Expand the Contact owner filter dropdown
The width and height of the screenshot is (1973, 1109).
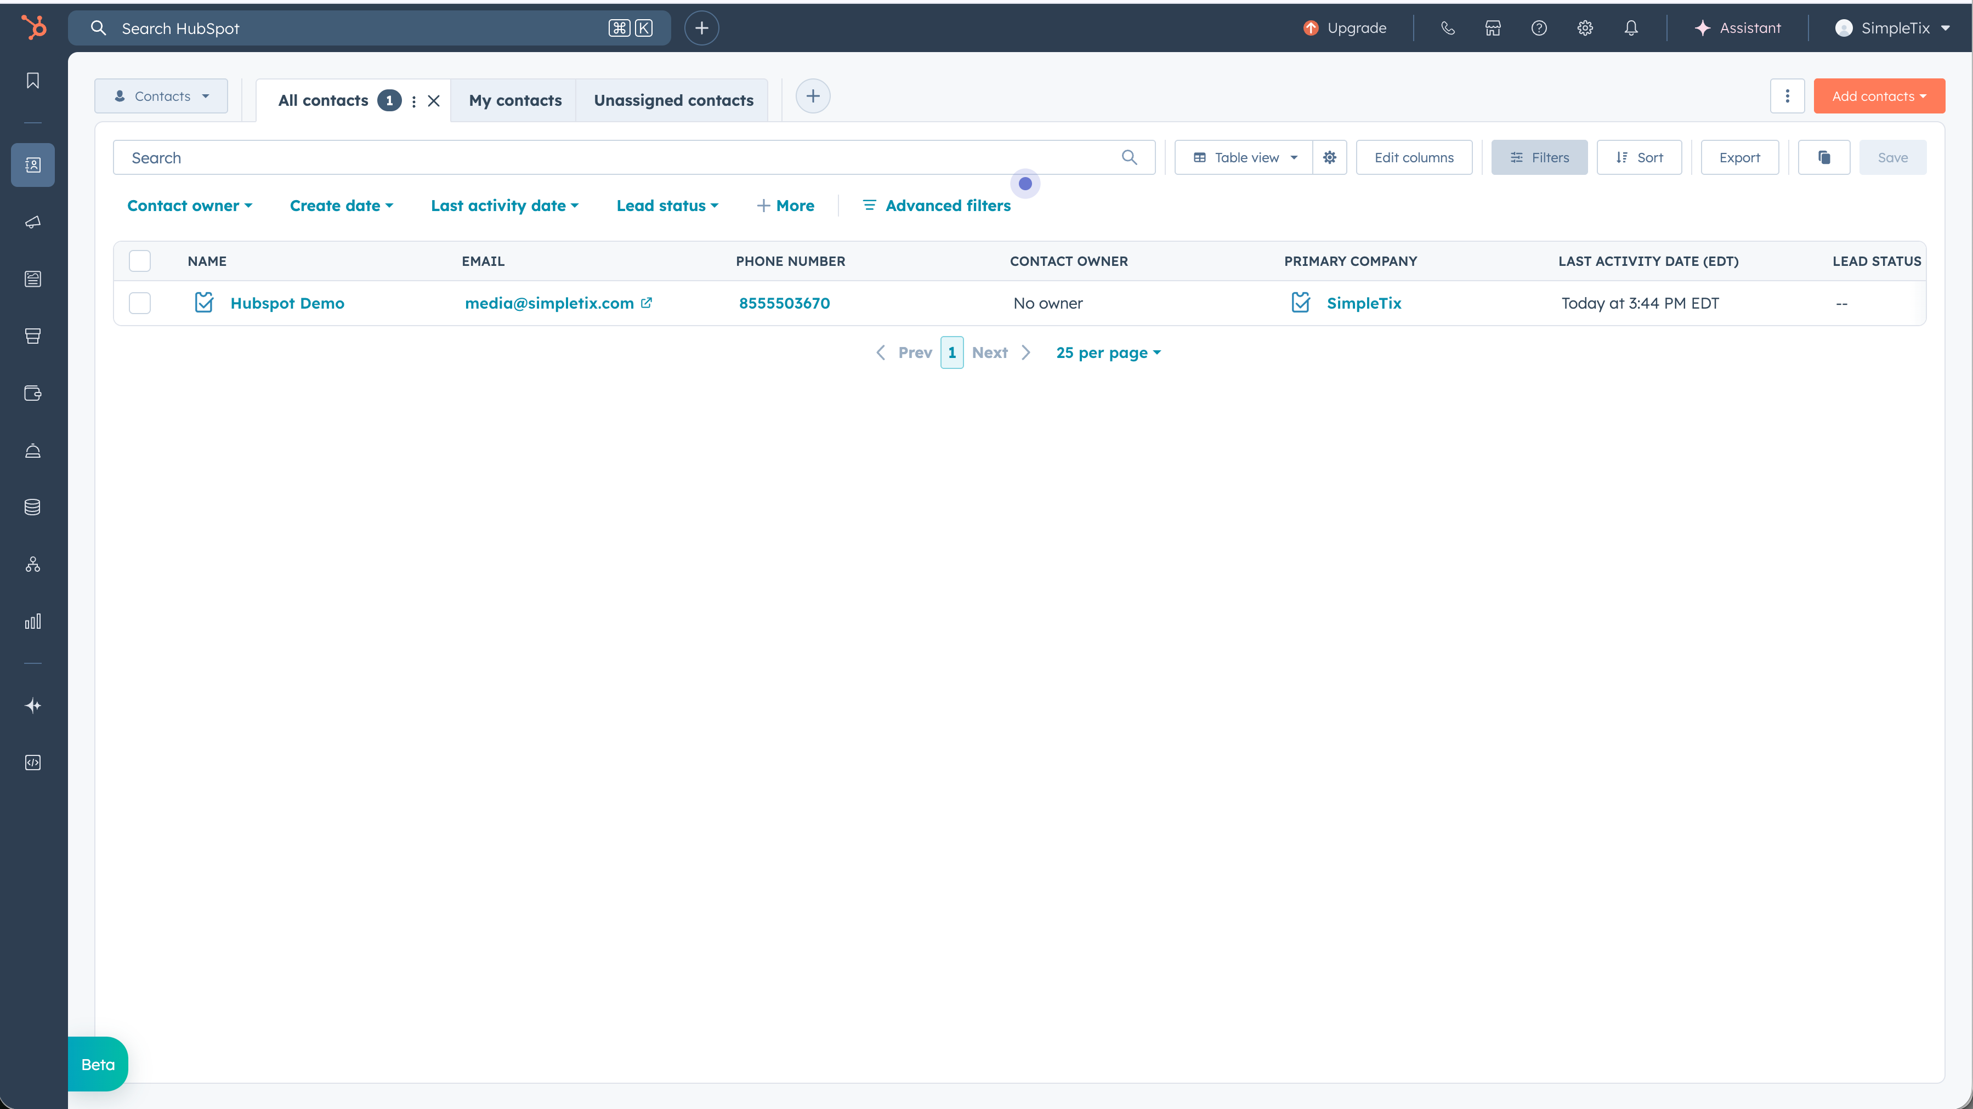coord(189,205)
